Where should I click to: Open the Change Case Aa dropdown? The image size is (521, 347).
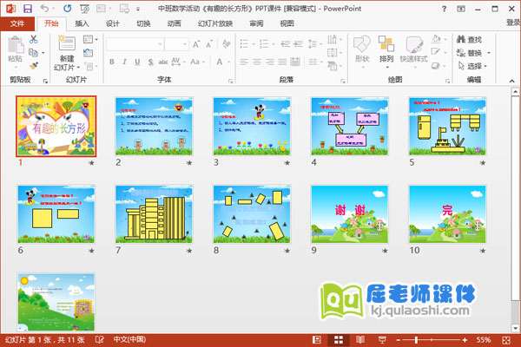pyautogui.click(x=197, y=62)
